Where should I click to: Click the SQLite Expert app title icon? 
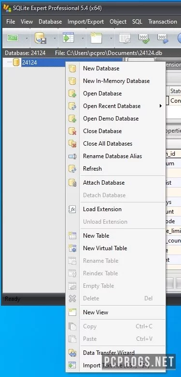7,8
